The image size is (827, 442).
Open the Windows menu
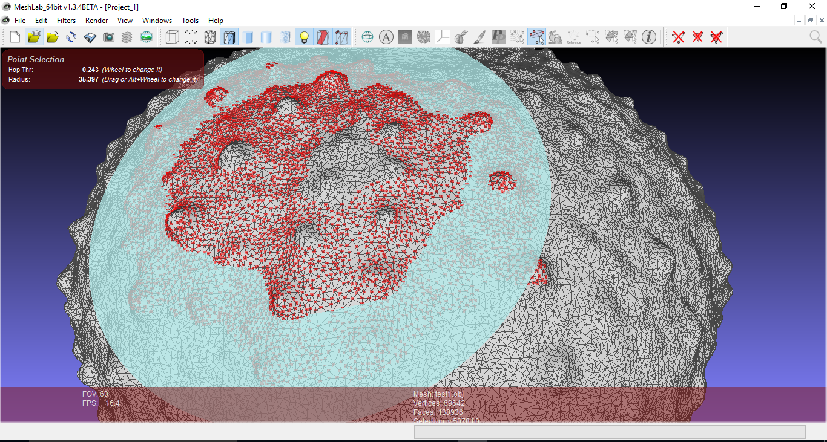157,21
